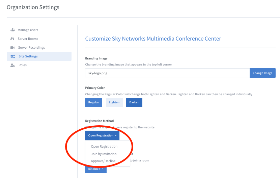Image resolution: width=280 pixels, height=178 pixels.
Task: Click the Registration Method label
Action: (100, 121)
